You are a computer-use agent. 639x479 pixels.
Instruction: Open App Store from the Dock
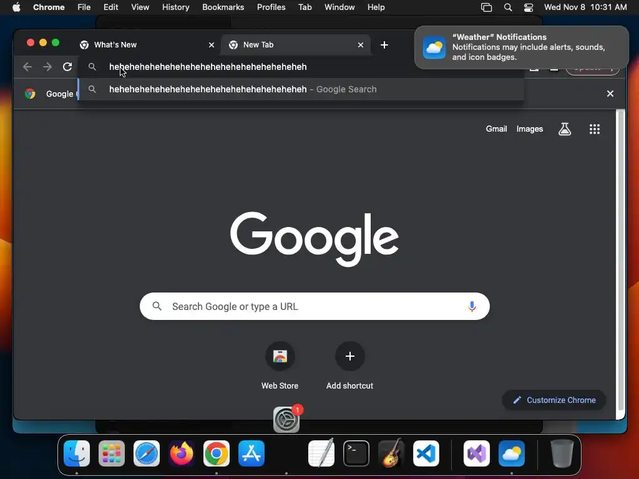click(251, 453)
